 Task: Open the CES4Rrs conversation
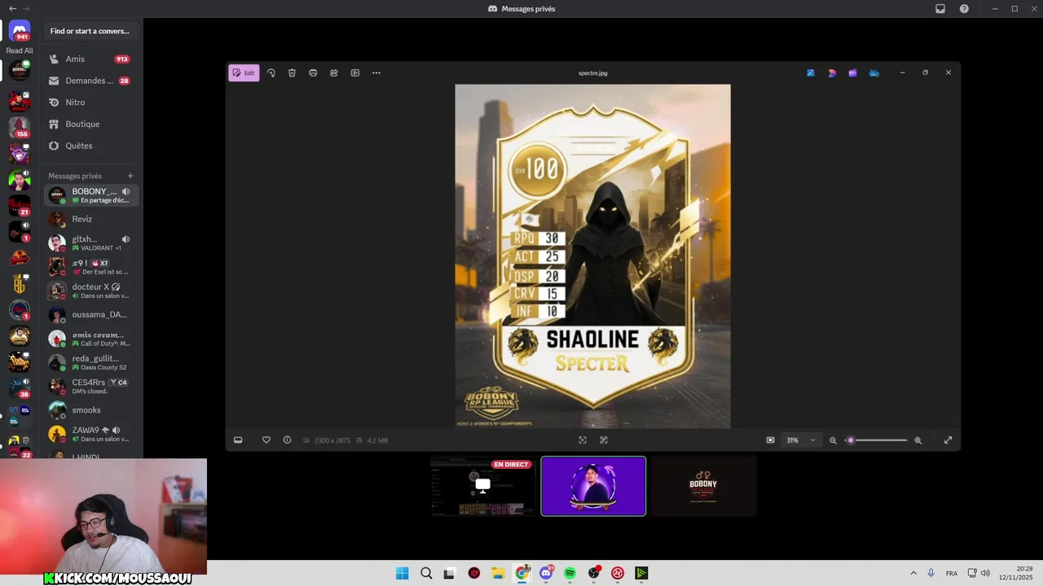[x=90, y=386]
